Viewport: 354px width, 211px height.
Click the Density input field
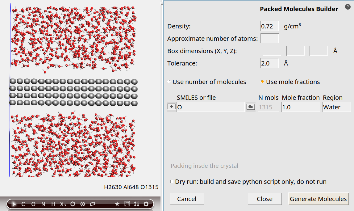pyautogui.click(x=269, y=27)
